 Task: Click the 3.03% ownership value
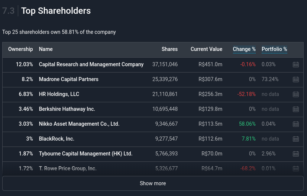(x=26, y=124)
